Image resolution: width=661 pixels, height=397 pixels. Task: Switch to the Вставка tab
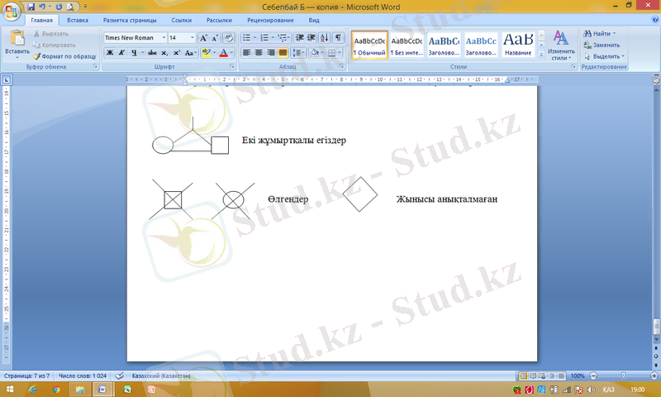coord(78,19)
